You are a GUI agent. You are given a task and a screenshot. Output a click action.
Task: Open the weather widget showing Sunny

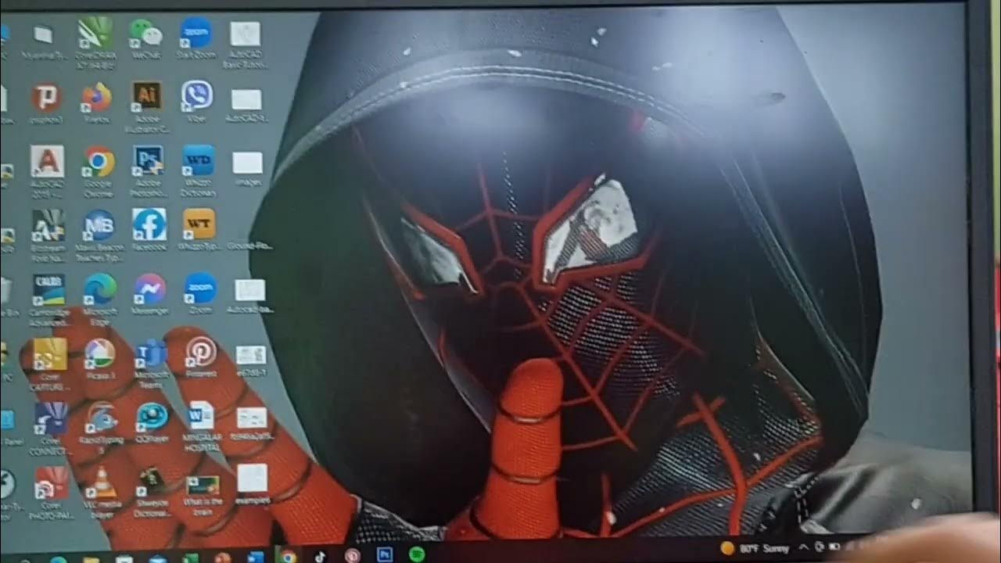click(755, 548)
